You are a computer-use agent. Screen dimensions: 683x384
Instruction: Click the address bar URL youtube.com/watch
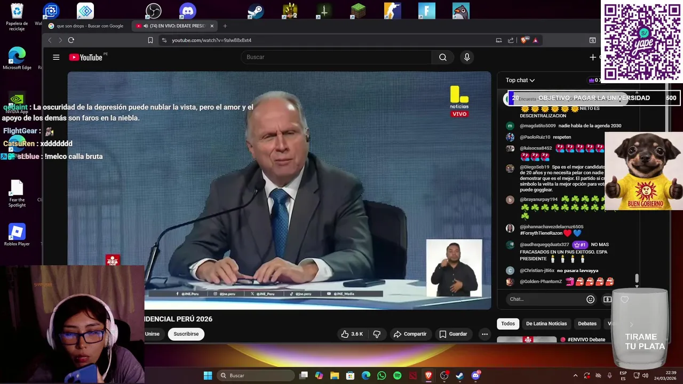[x=211, y=40]
